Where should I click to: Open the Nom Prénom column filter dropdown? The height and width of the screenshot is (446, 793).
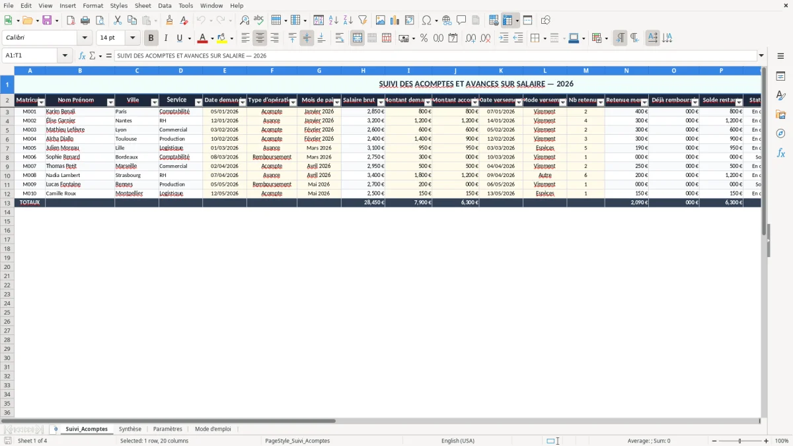pyautogui.click(x=110, y=102)
